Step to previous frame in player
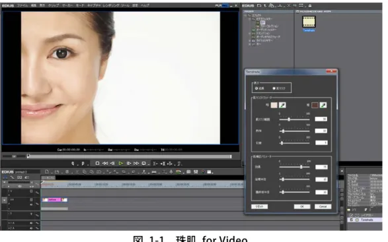 (x=112, y=164)
